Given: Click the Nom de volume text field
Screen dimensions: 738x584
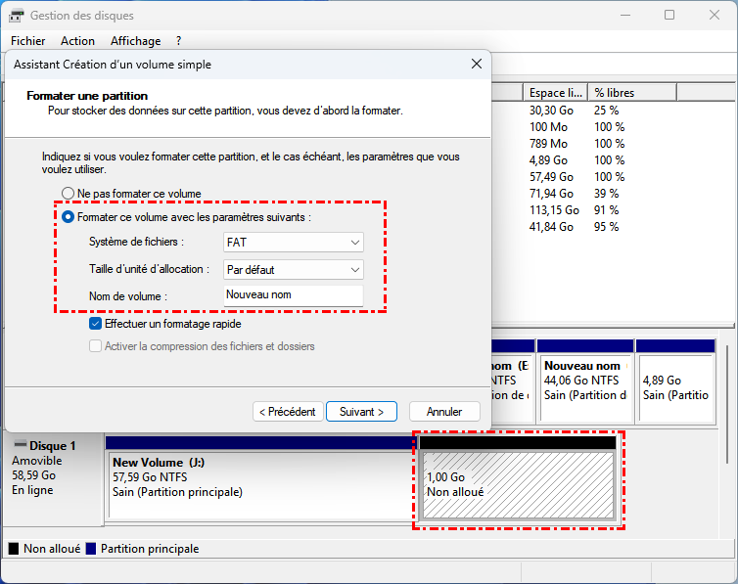Looking at the screenshot, I should pyautogui.click(x=294, y=294).
